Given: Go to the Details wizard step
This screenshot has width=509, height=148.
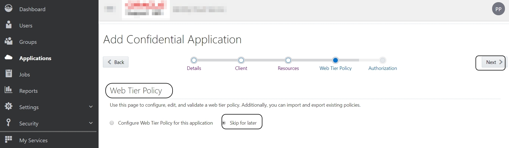Looking at the screenshot, I should pos(194,60).
